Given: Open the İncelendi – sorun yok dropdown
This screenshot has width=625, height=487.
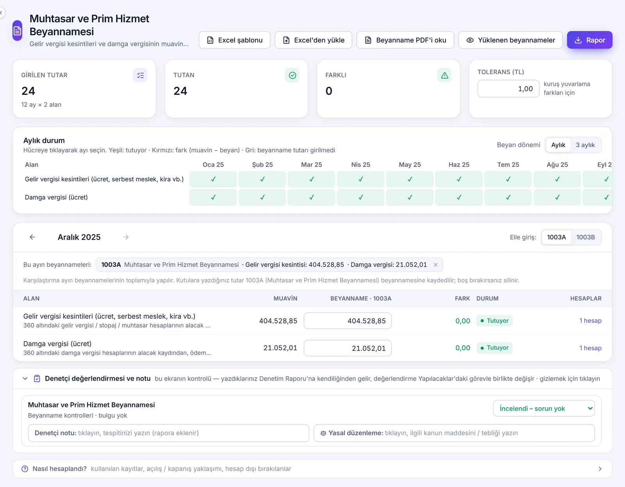Looking at the screenshot, I should 544,408.
